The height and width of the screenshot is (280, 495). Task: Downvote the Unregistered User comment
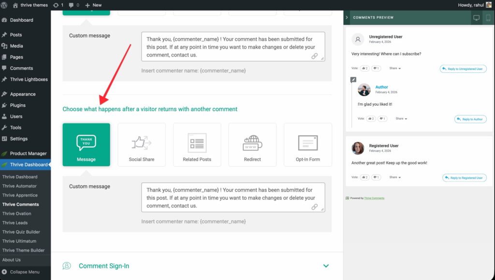[376, 69]
